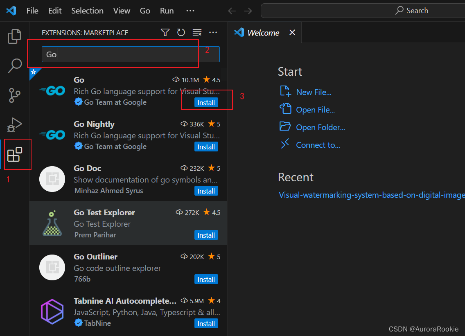This screenshot has width=465, height=336.
Task: Refresh the extensions list
Action: tap(181, 32)
